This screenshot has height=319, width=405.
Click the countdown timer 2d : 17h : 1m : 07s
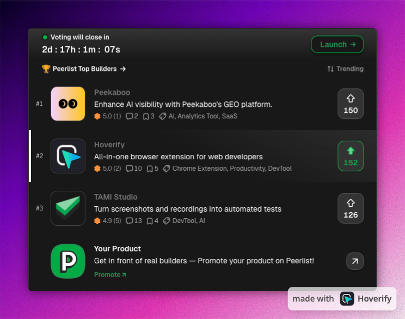(x=81, y=50)
